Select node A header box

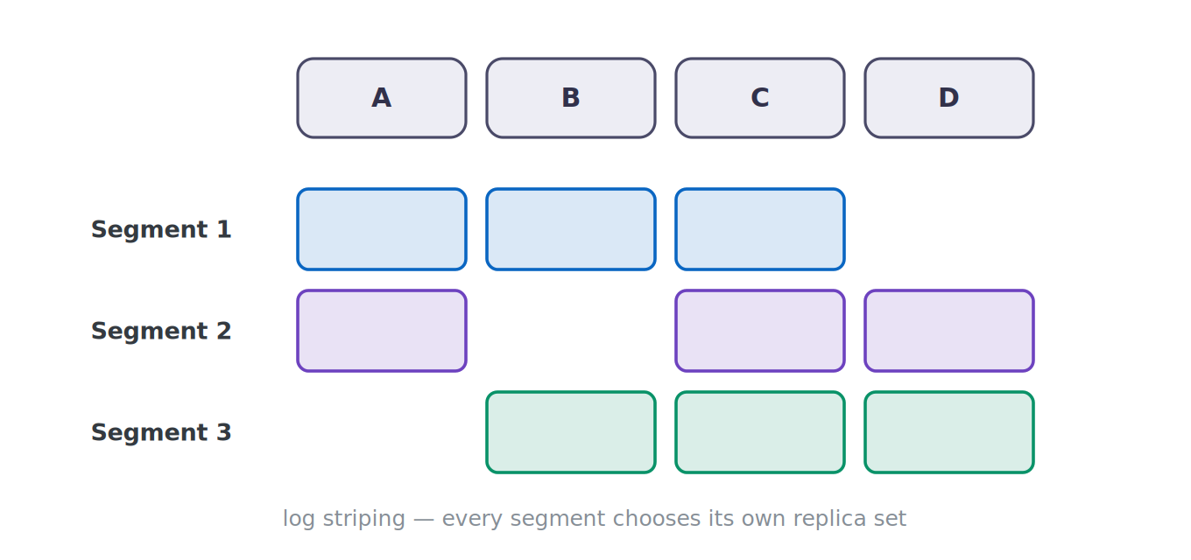[x=382, y=98]
